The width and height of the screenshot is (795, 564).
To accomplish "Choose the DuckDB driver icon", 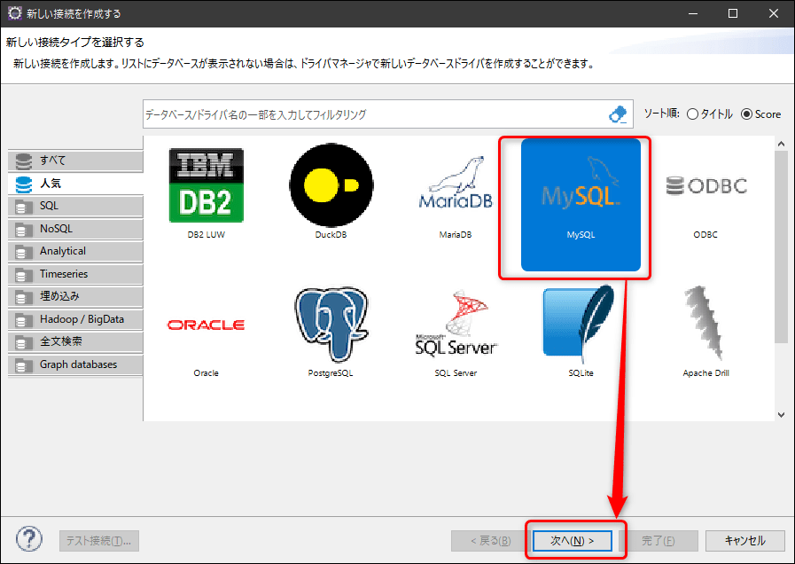I will (331, 185).
